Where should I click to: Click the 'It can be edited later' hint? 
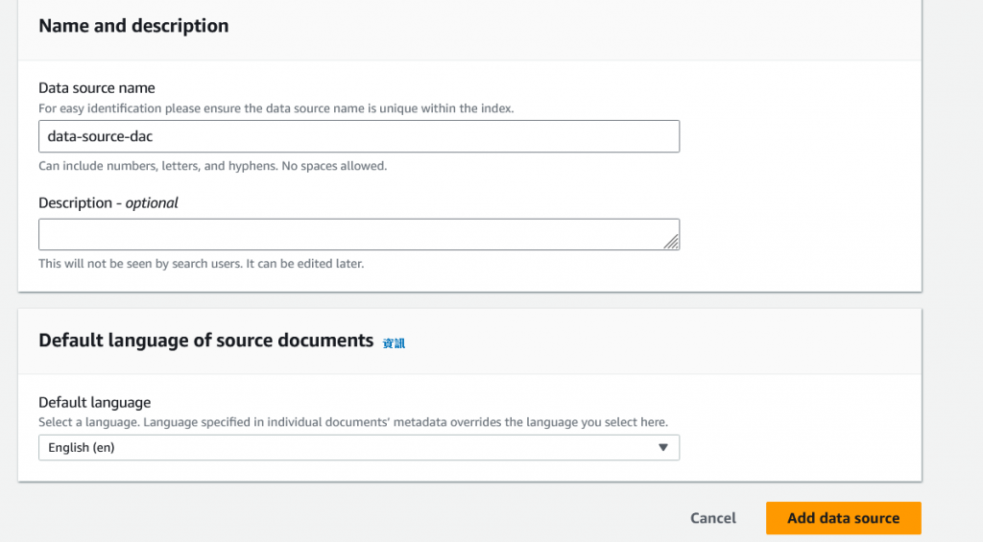tap(304, 264)
